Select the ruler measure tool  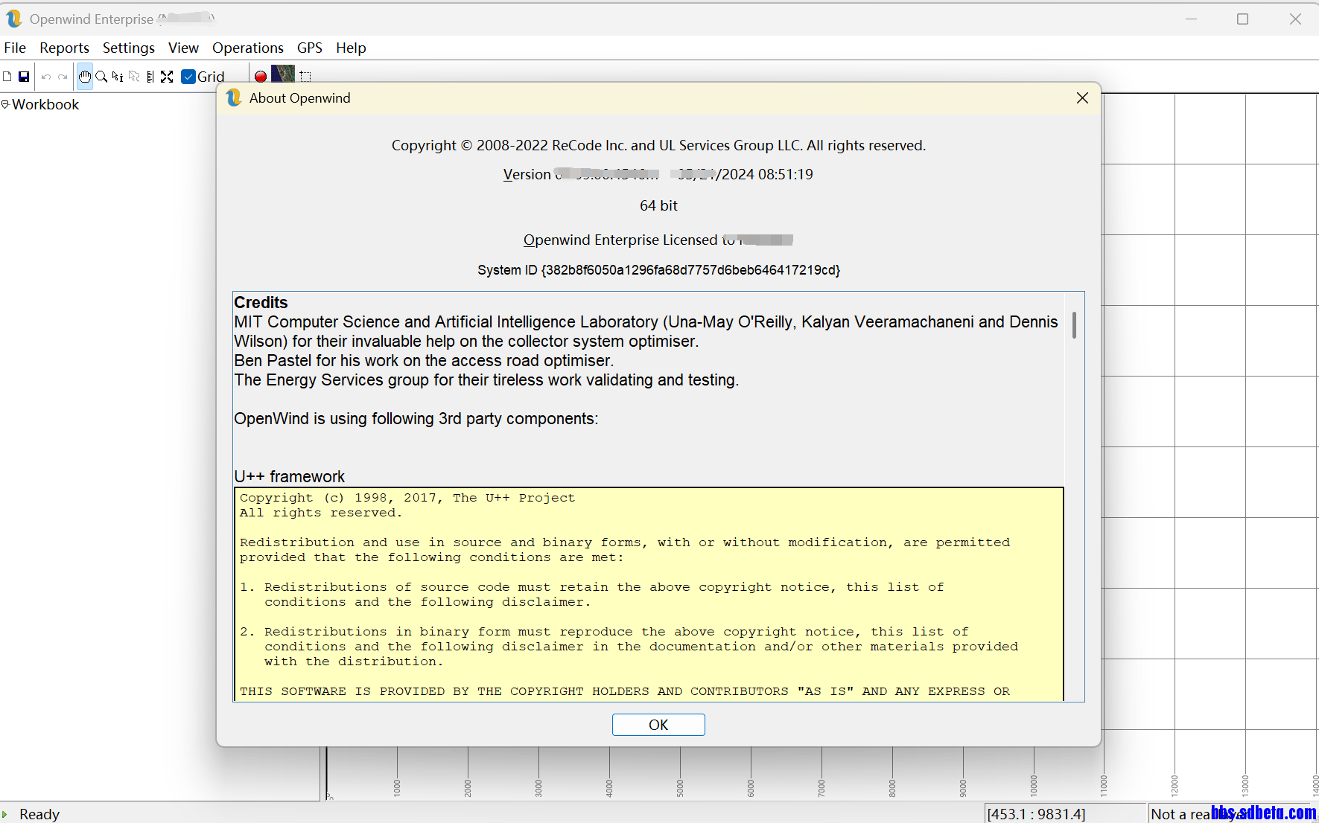pos(150,77)
